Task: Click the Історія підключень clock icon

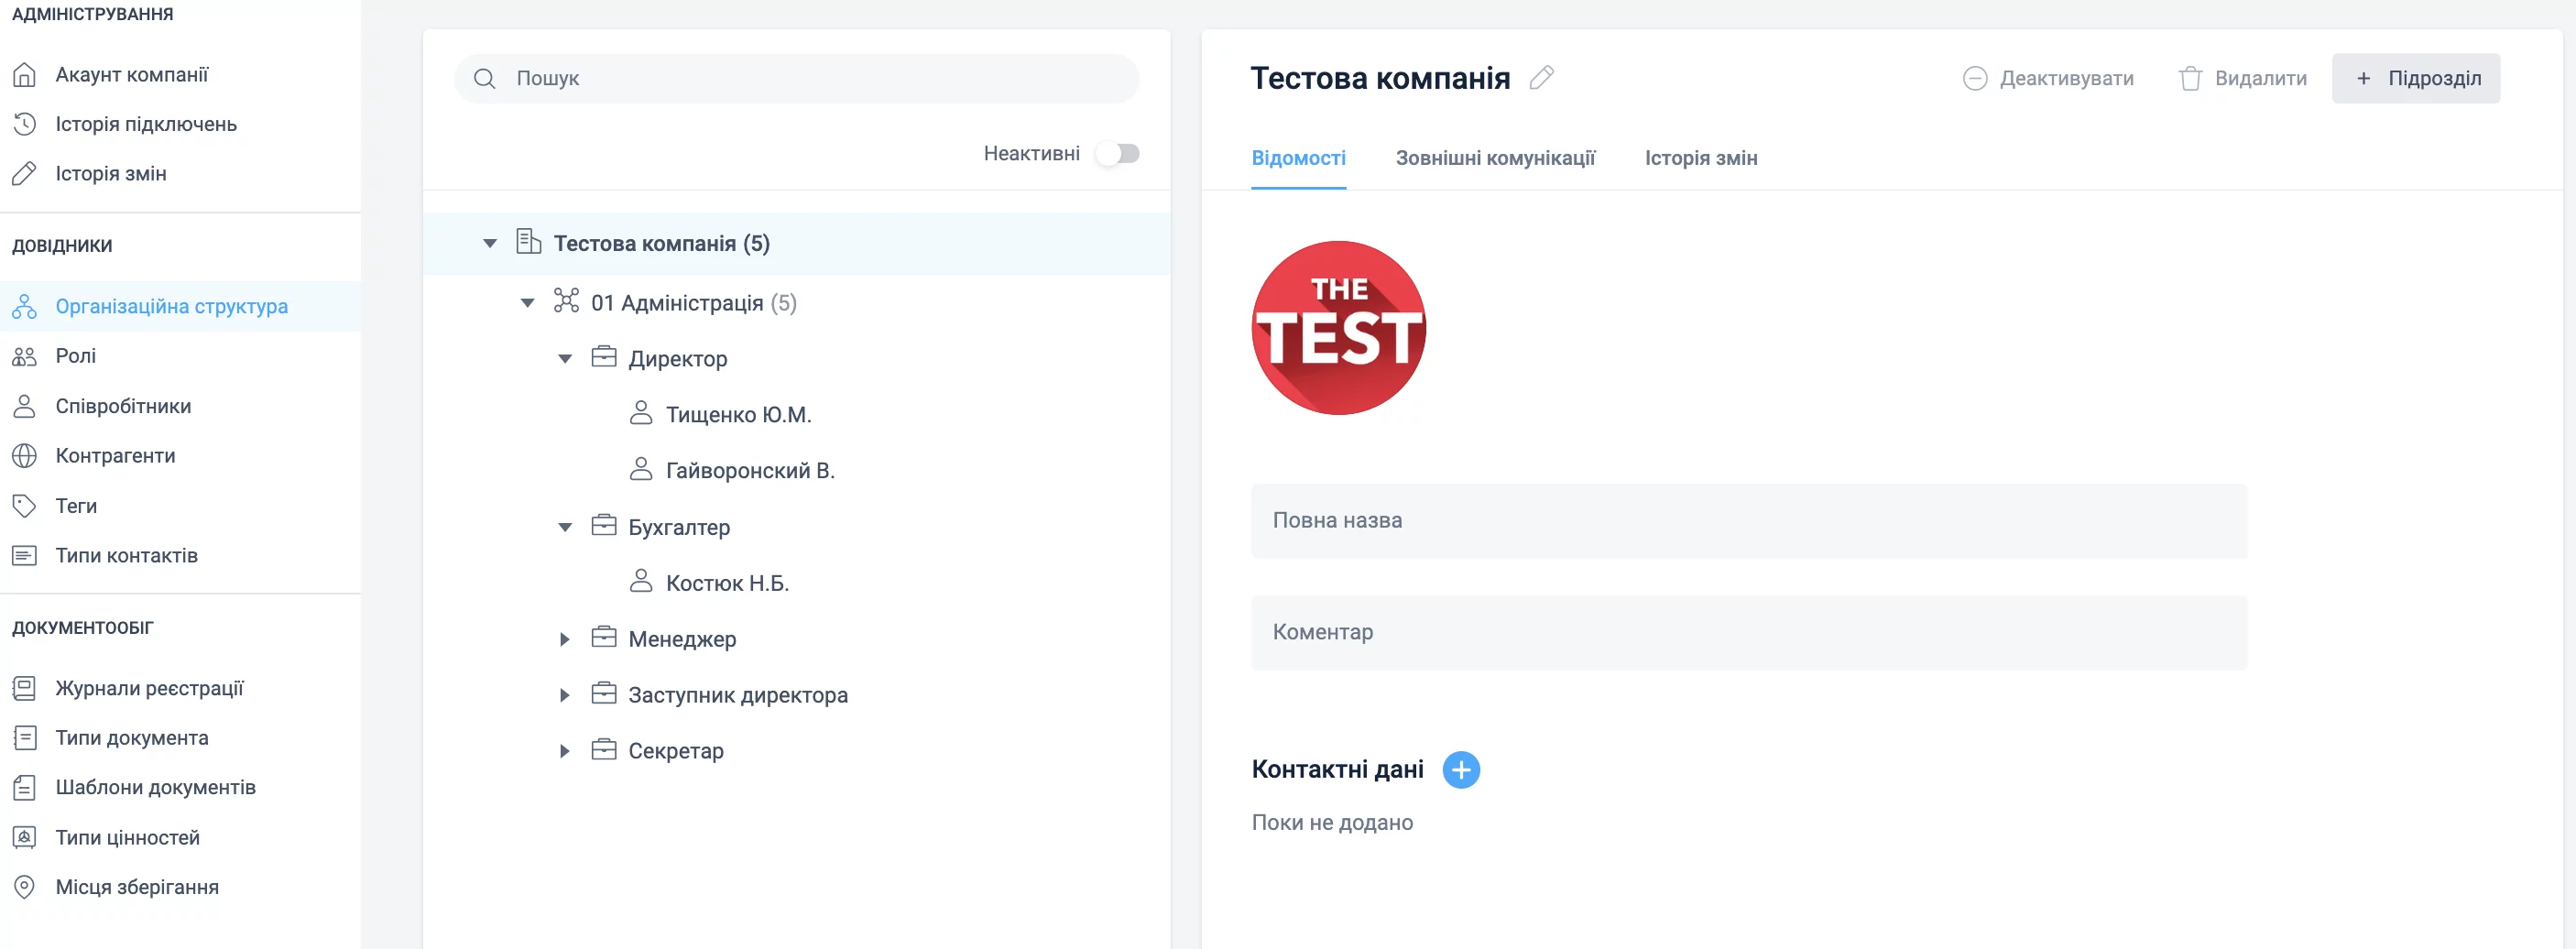Action: pyautogui.click(x=25, y=124)
